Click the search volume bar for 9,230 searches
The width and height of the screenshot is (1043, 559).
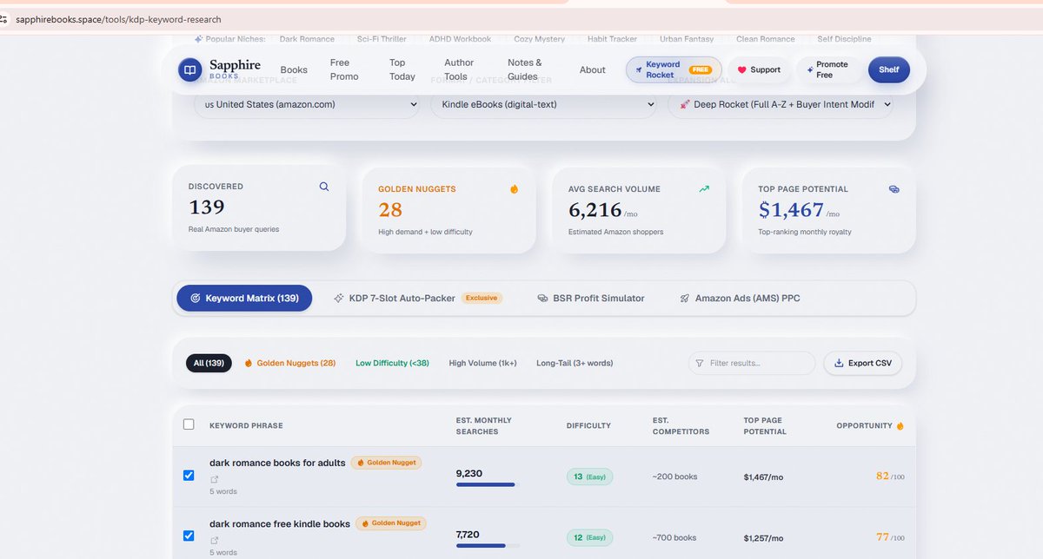point(488,484)
